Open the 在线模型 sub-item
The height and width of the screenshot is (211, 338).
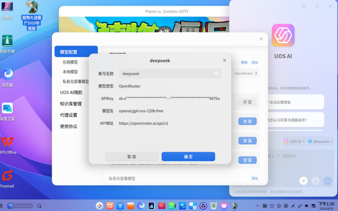(70, 62)
